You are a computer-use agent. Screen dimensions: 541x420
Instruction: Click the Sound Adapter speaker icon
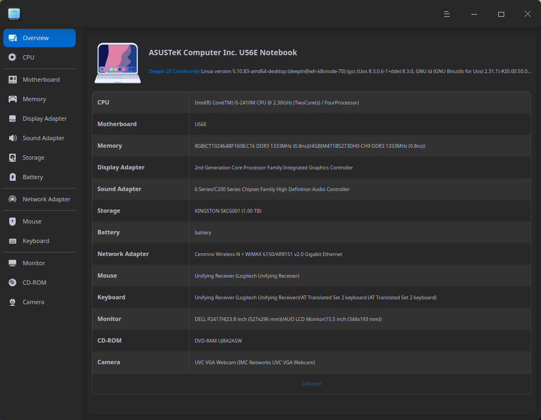(12, 138)
